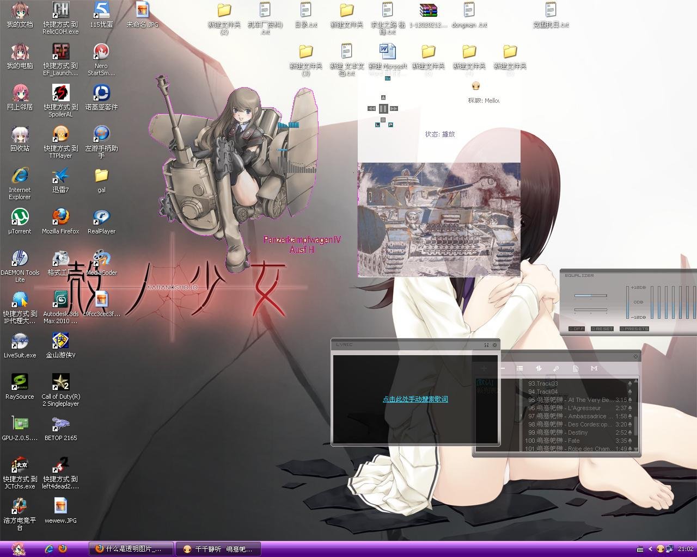Click the playlist file edit icon

575,369
